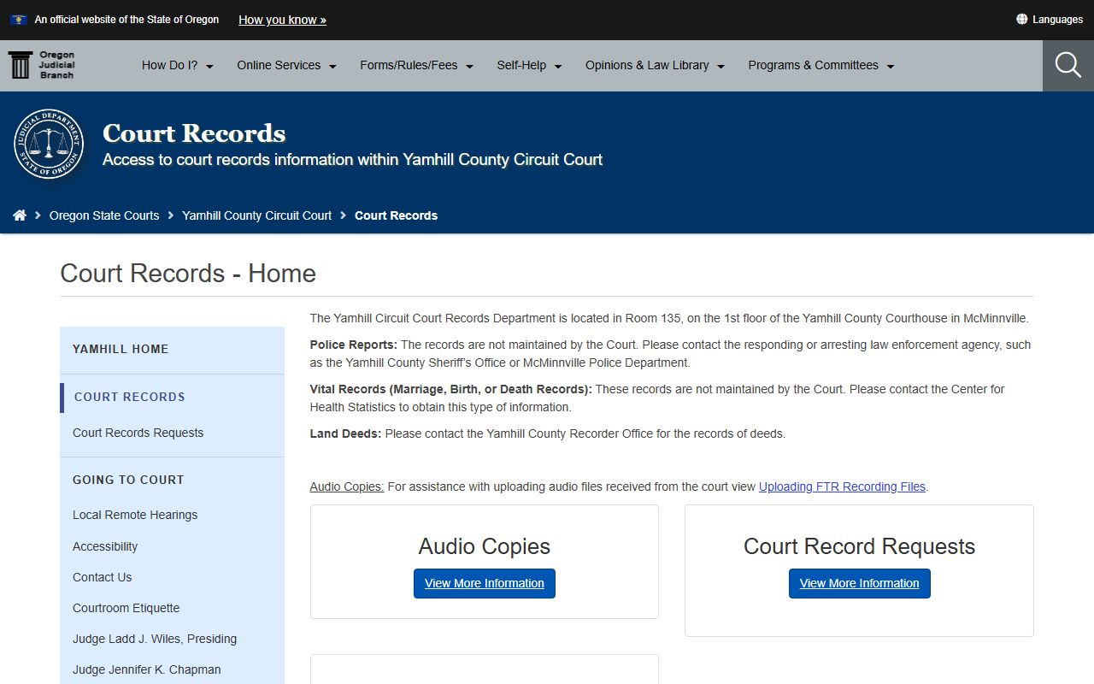
Task: Open the How Do I? menu
Action: [178, 65]
